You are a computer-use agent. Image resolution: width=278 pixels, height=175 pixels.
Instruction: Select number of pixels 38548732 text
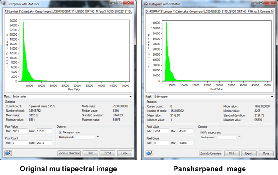35,111
